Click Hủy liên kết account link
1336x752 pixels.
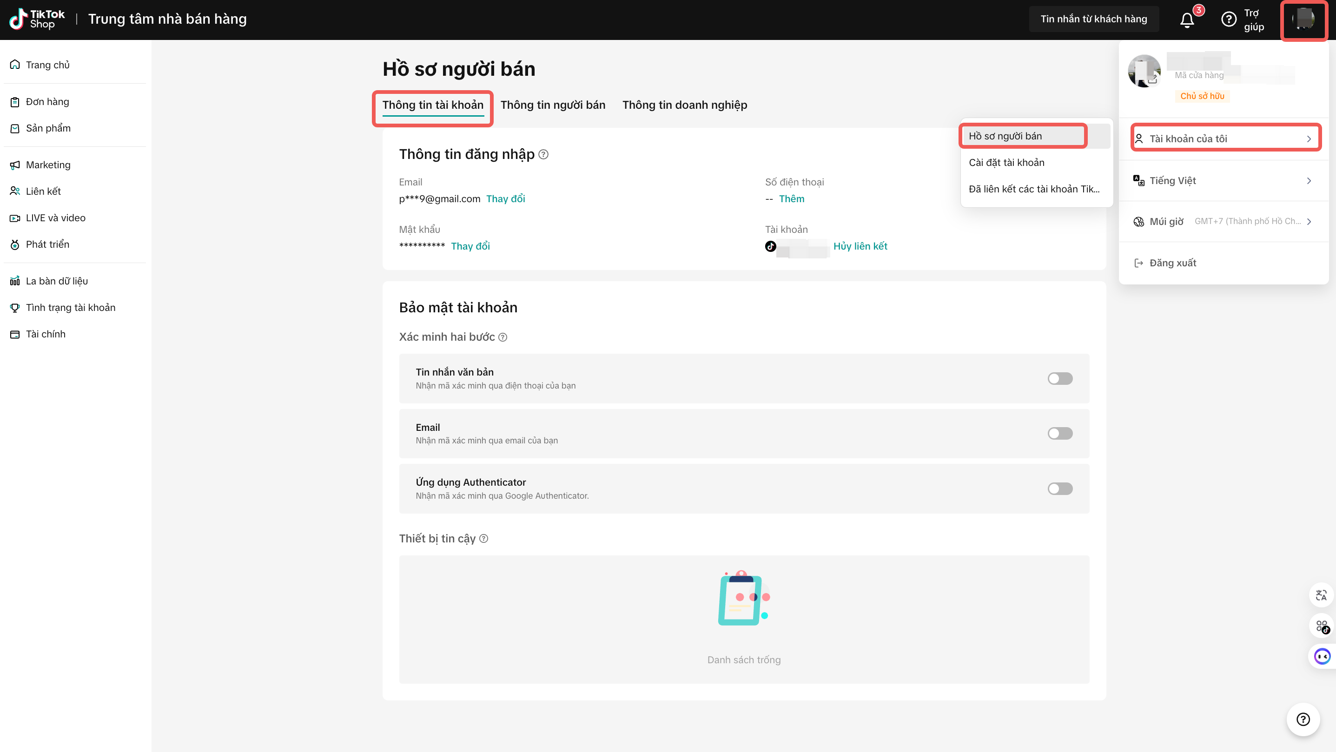[860, 246]
